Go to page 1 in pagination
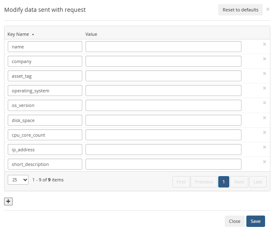The image size is (272, 231). click(x=224, y=182)
